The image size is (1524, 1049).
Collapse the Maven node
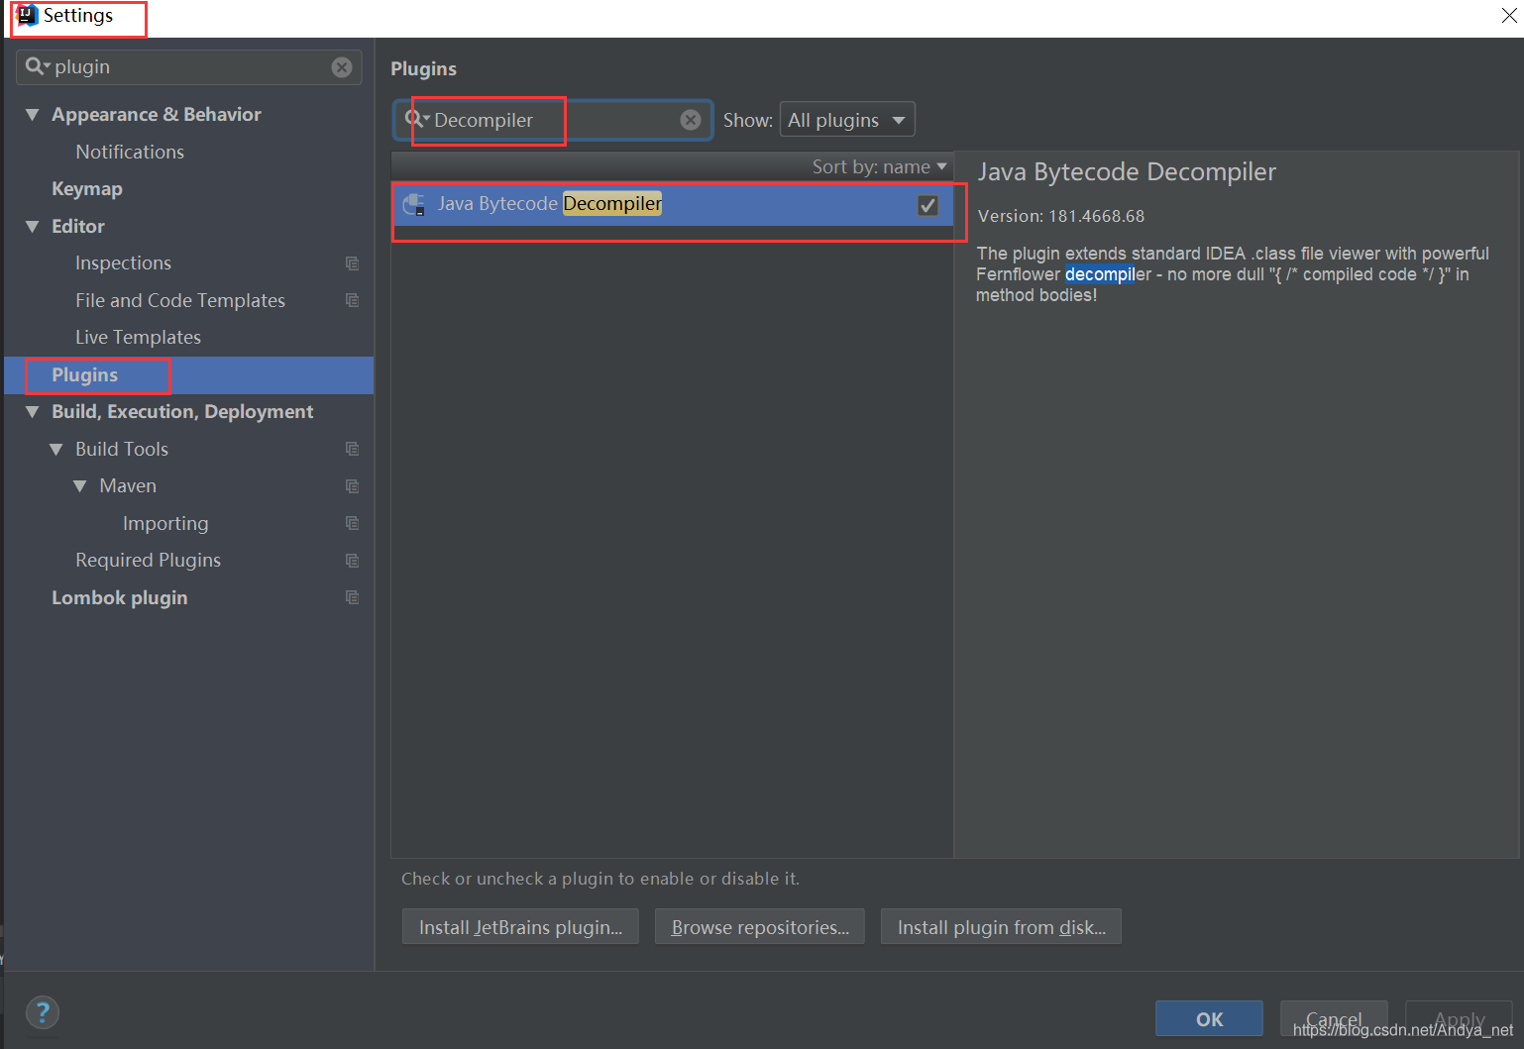(80, 486)
